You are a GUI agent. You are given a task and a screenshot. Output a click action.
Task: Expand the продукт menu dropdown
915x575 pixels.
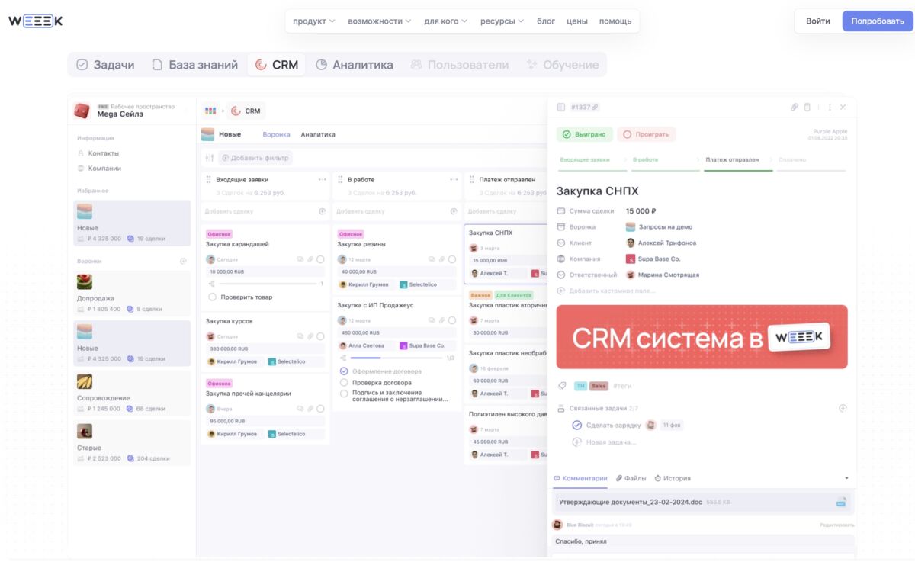click(314, 21)
